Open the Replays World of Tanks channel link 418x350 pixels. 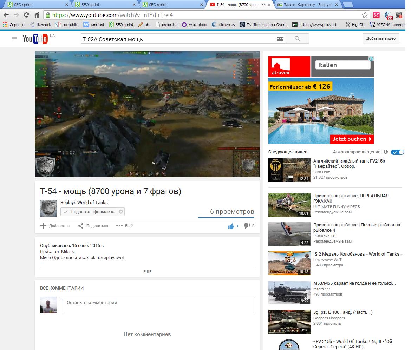(x=84, y=202)
